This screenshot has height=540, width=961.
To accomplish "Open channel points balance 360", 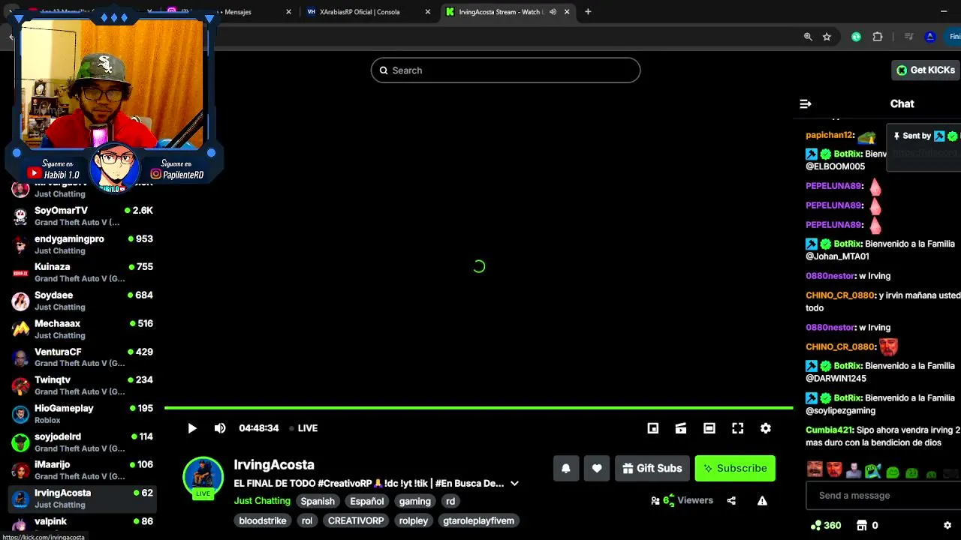I will [826, 526].
